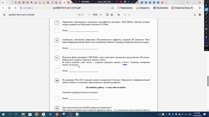The image size is (209, 117).
Task: Open the screen recorder taskbar app
Action: [x=71, y=114]
